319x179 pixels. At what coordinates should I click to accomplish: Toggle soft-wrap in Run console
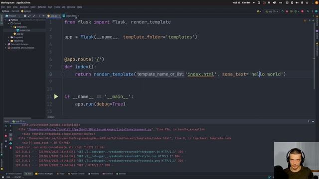10,135
